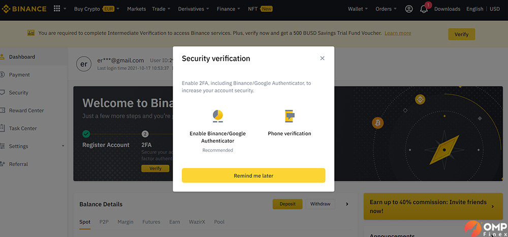This screenshot has height=237, width=508.
Task: Open the apps grid menu icon
Action: point(57,9)
